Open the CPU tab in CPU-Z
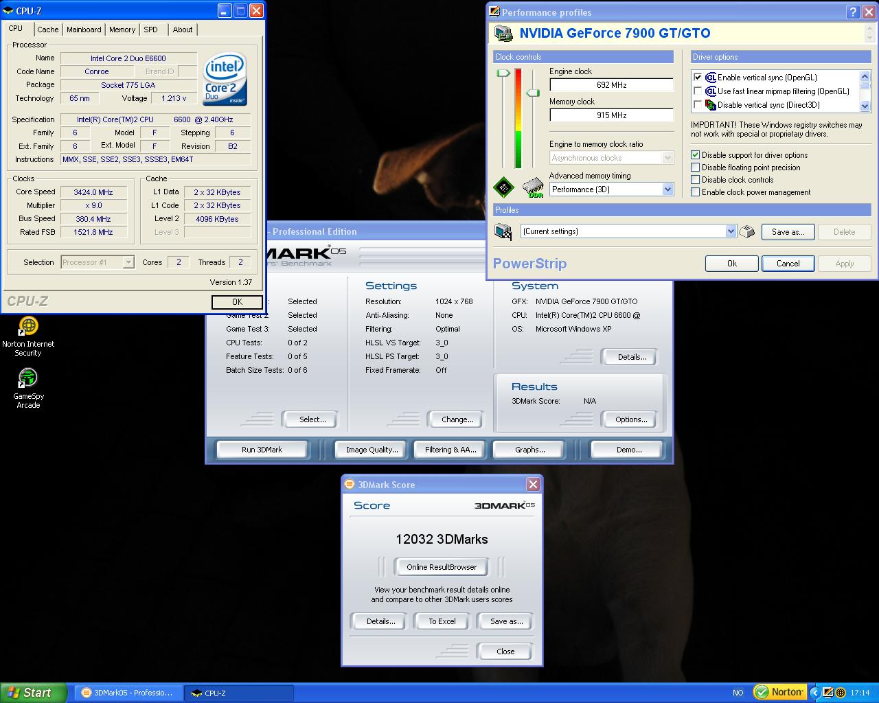This screenshot has height=703, width=879. (x=16, y=29)
